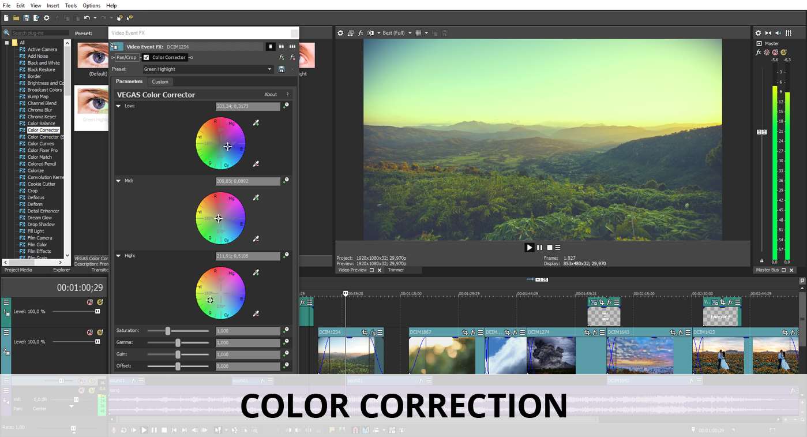Viewport: 807px width, 437px height.
Task: Switch to the Trimmer tab
Action: 396,270
